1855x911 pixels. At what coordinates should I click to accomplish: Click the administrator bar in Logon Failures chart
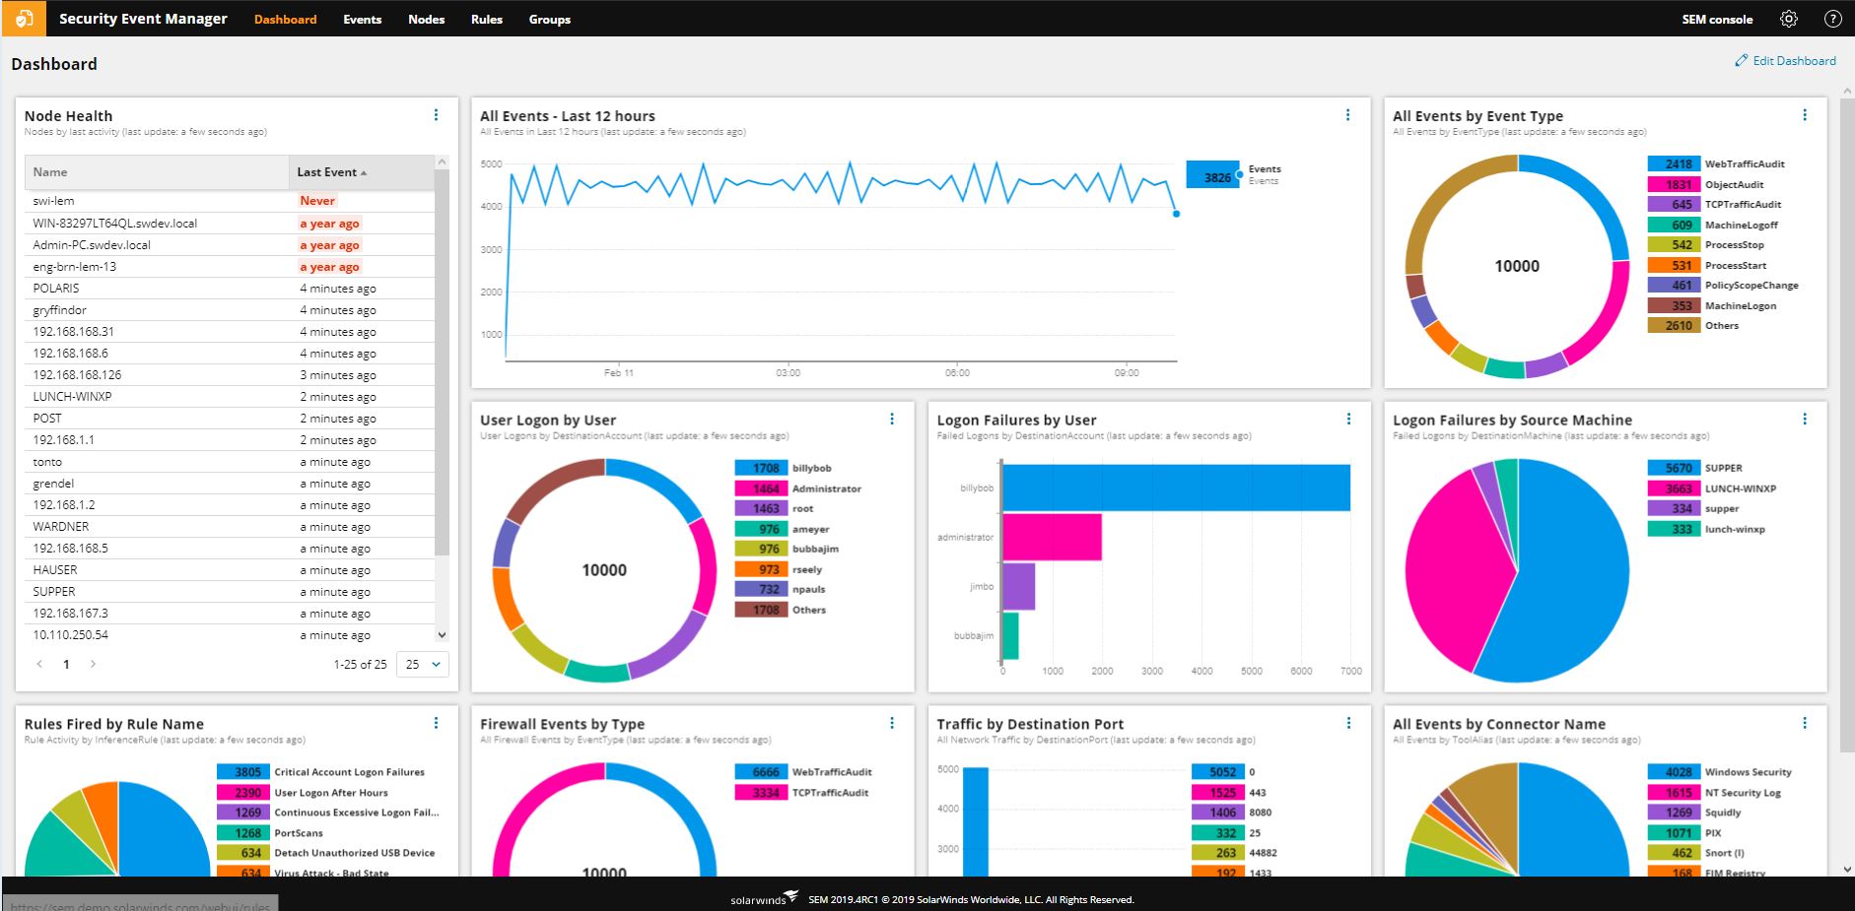click(1053, 537)
